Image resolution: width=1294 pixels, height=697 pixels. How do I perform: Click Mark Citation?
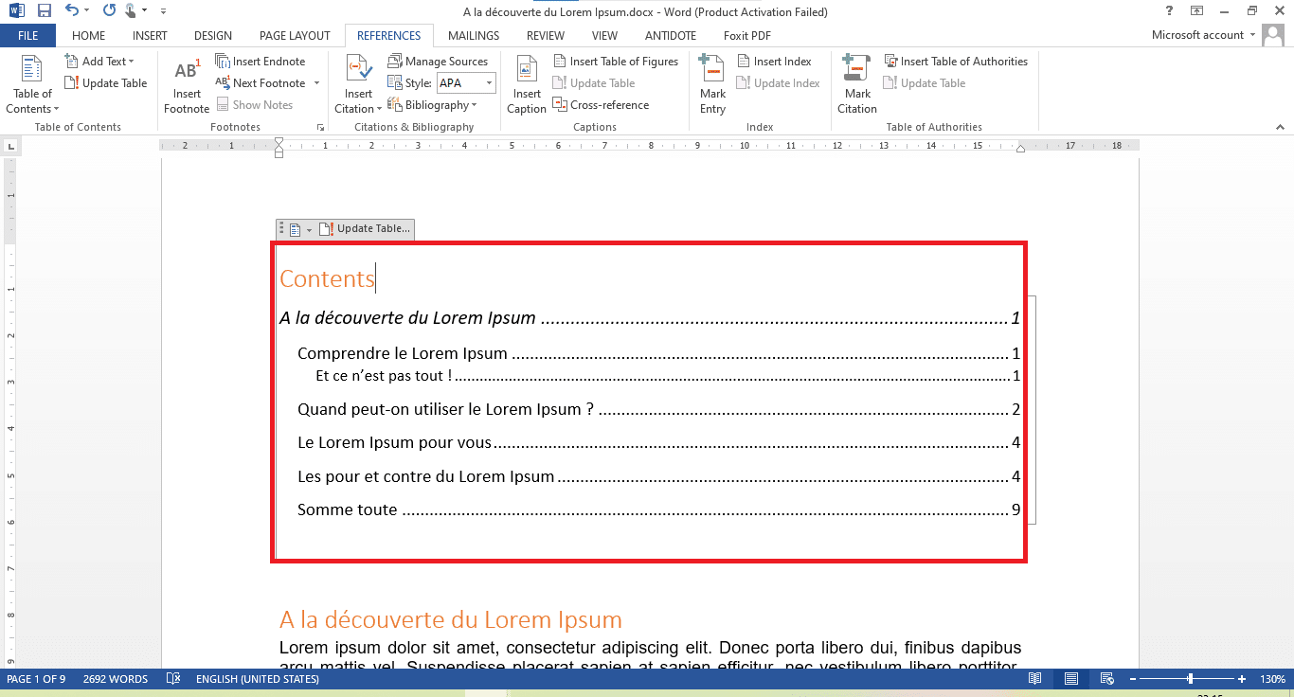coord(857,84)
